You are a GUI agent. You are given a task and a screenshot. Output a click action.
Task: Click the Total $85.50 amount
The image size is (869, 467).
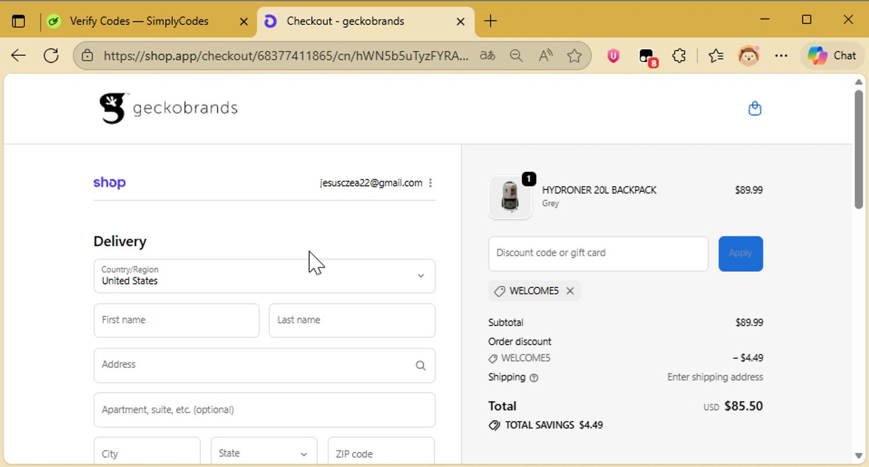pos(743,406)
